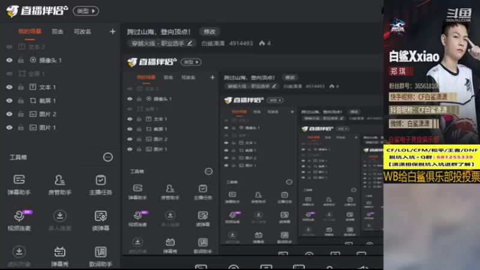Open the 主播任务 tool

click(x=100, y=184)
